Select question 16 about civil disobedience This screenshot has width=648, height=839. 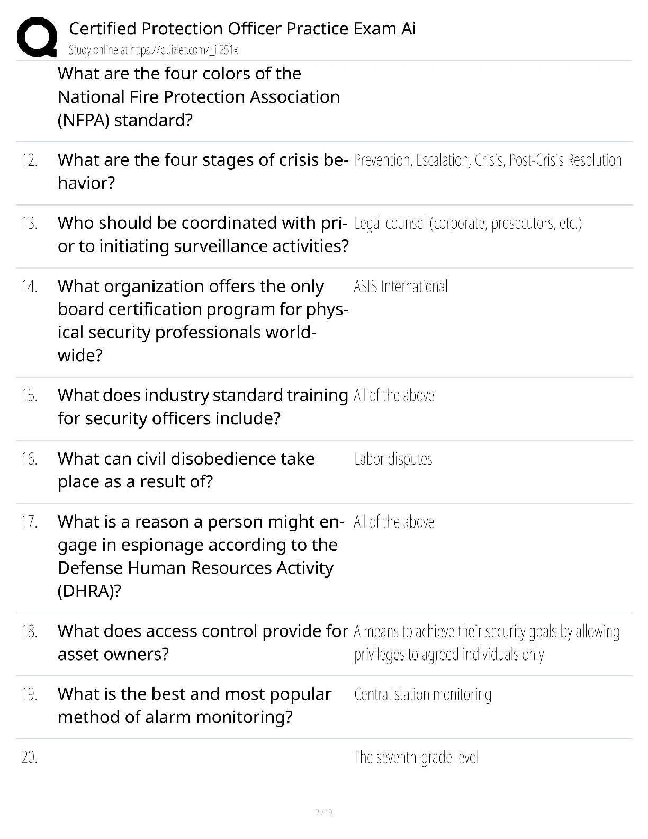[x=186, y=470]
